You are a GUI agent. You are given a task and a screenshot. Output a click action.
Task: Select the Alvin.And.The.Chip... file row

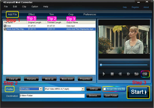49,29
